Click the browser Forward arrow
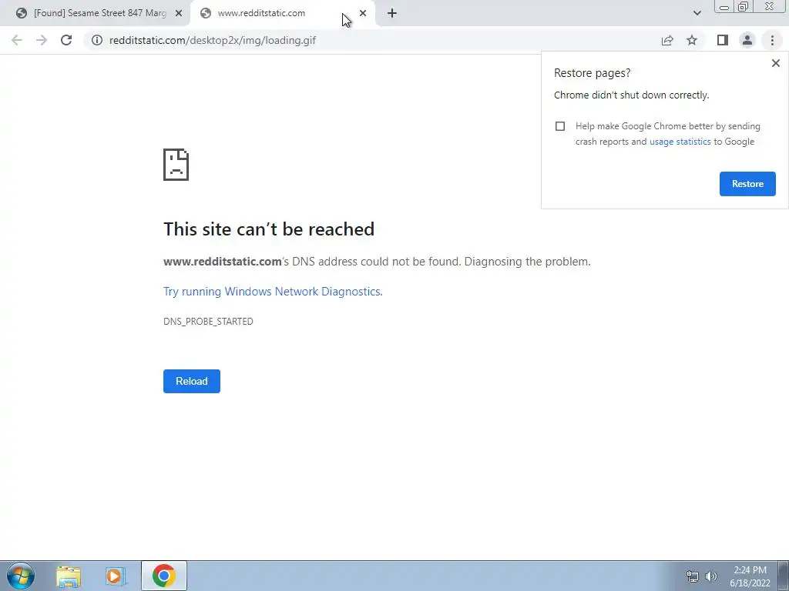Viewport: 789px width, 591px height. (42, 40)
